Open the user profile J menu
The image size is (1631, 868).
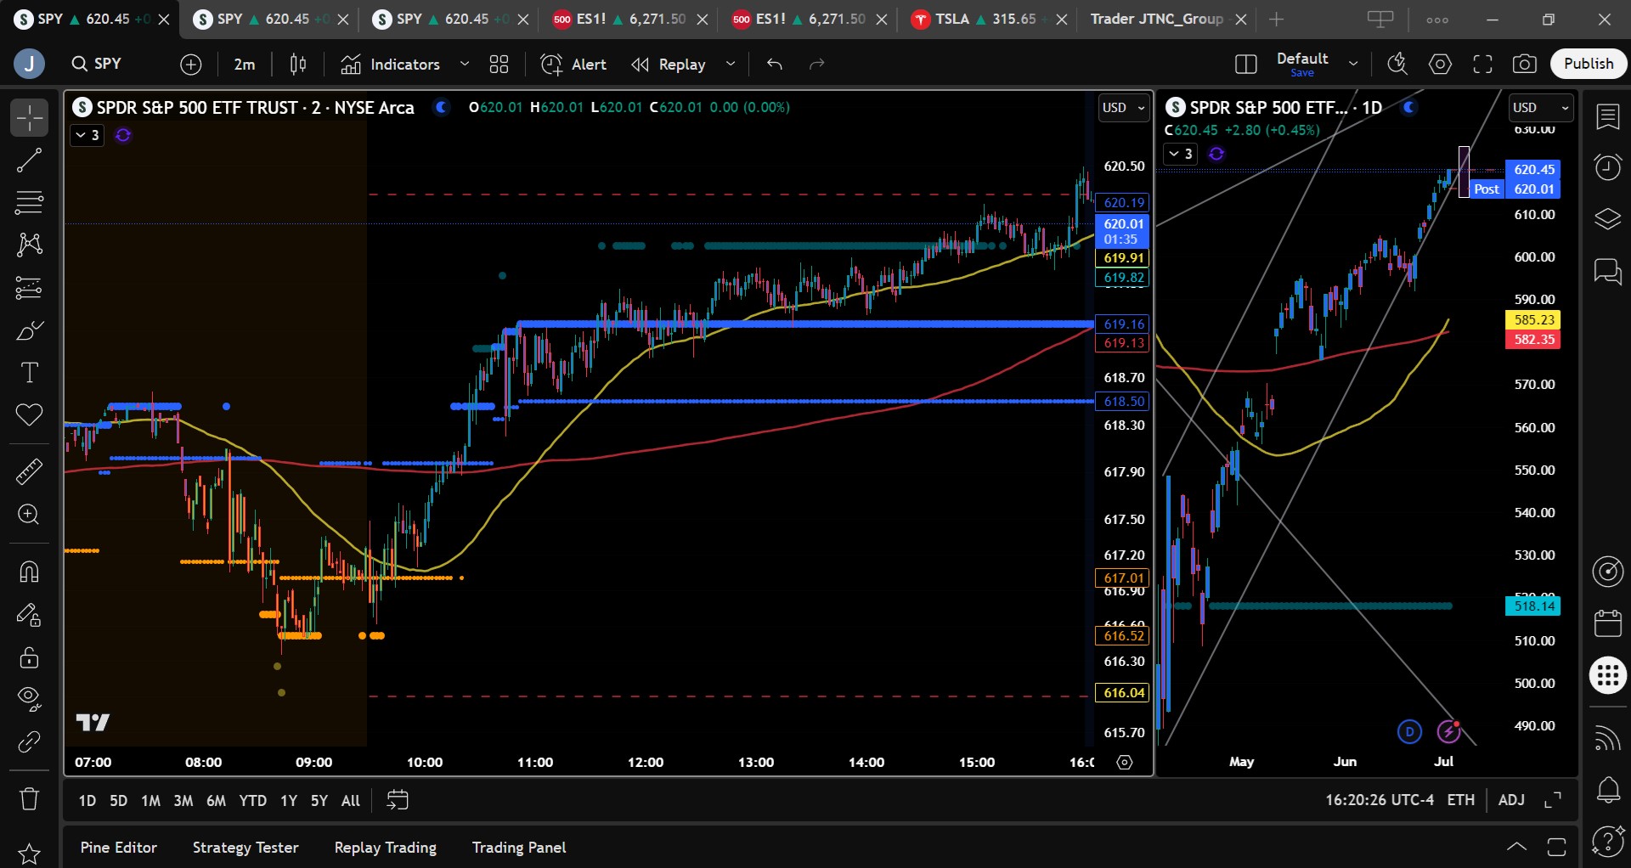coord(29,64)
